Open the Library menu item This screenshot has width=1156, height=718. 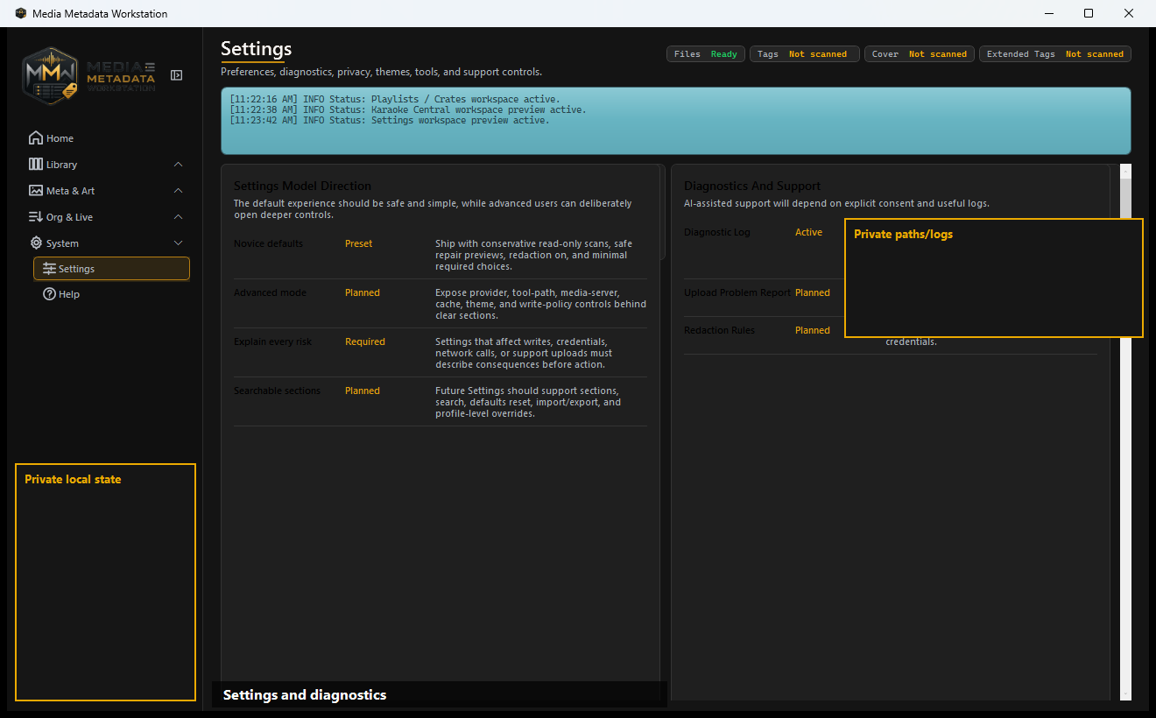(x=61, y=165)
